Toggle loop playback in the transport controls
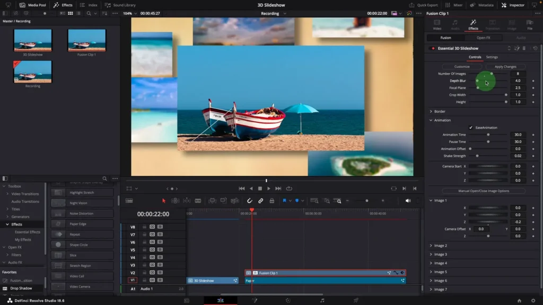The width and height of the screenshot is (543, 305). (x=289, y=188)
